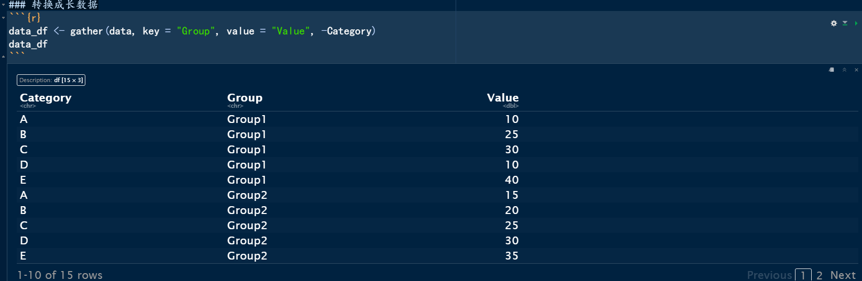Run current chunk green play button
Viewport: 862px width, 281px height.
pyautogui.click(x=856, y=23)
